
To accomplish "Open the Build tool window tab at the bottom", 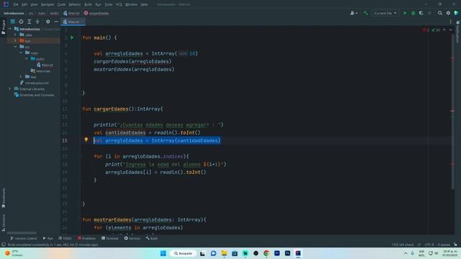I will click(152, 238).
